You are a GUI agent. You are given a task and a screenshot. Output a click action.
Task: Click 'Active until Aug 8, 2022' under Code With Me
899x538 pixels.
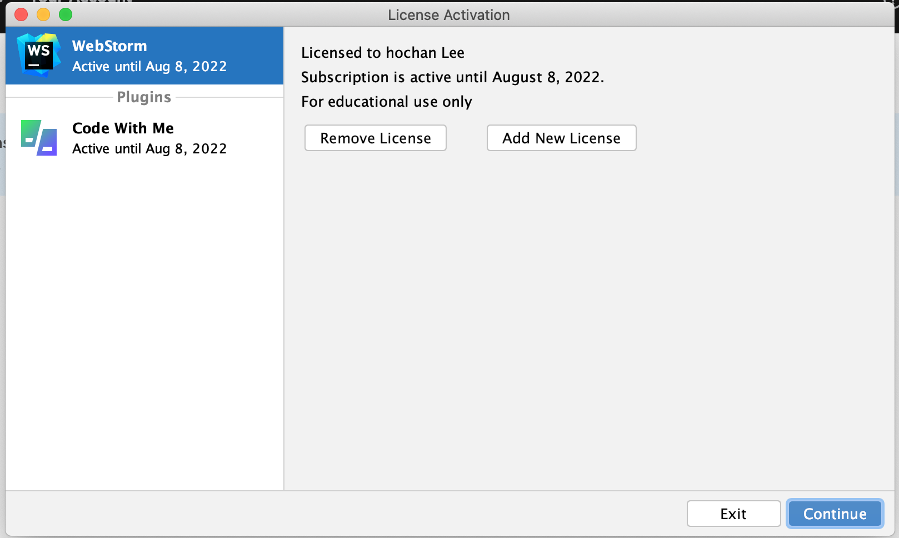(x=149, y=148)
